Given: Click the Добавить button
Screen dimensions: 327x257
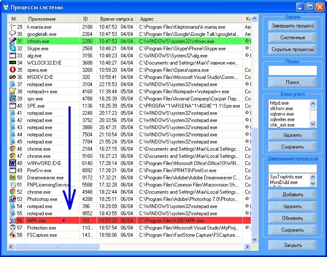Looking at the screenshot, I should [x=292, y=195].
